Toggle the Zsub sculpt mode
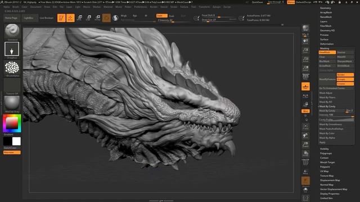The image size is (360, 202). (172, 16)
